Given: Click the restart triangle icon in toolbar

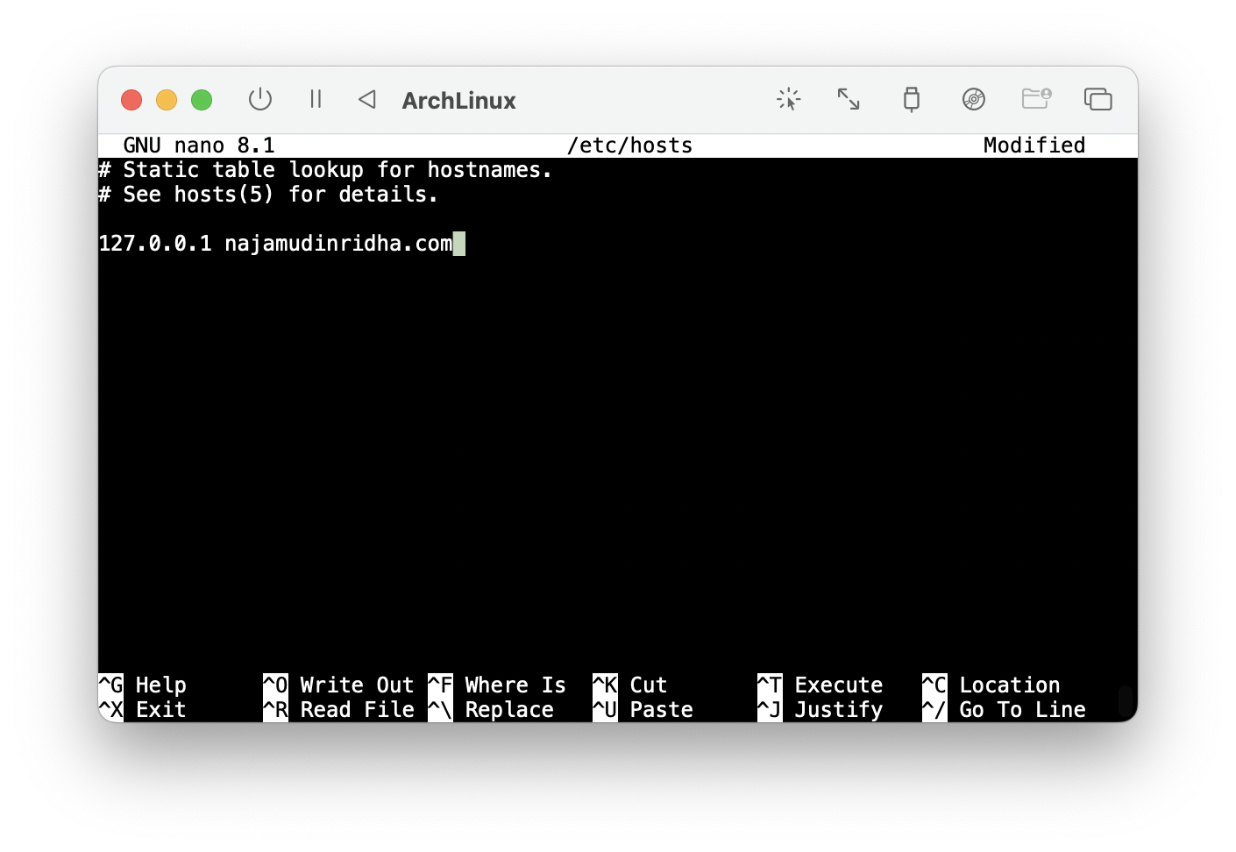Looking at the screenshot, I should click(x=367, y=99).
